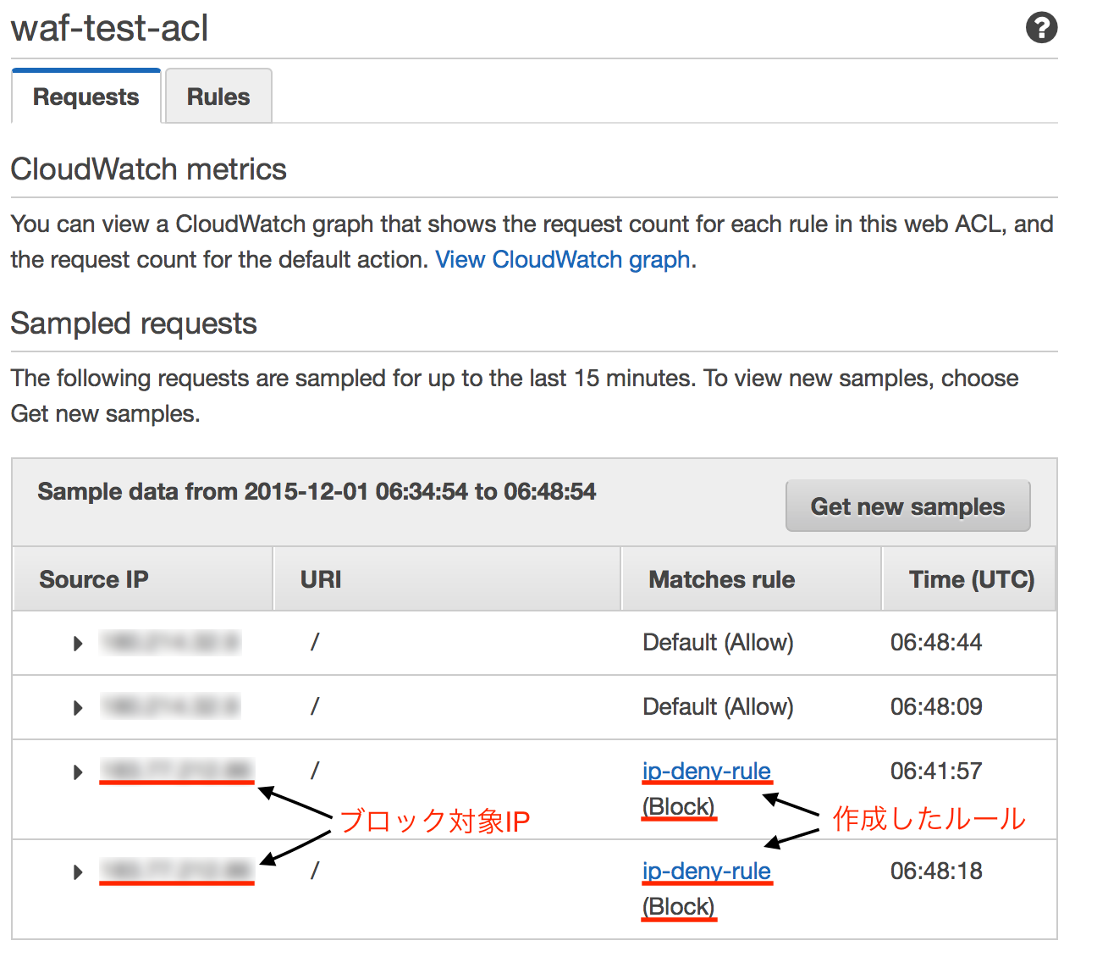This screenshot has height=957, width=1097.
Task: Switch to the Rules tab
Action: pos(218,96)
